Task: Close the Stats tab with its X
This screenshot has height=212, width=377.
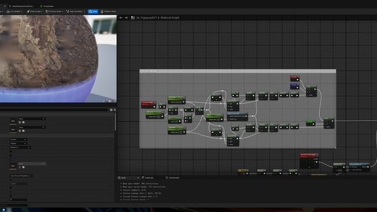Action: click(x=138, y=178)
